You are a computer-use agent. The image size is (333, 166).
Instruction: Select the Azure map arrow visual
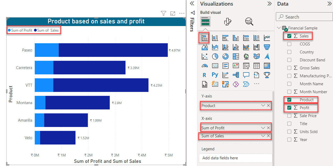click(267, 56)
